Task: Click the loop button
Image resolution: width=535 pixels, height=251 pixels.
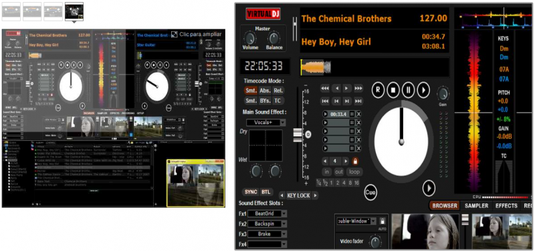Action: [354, 172]
